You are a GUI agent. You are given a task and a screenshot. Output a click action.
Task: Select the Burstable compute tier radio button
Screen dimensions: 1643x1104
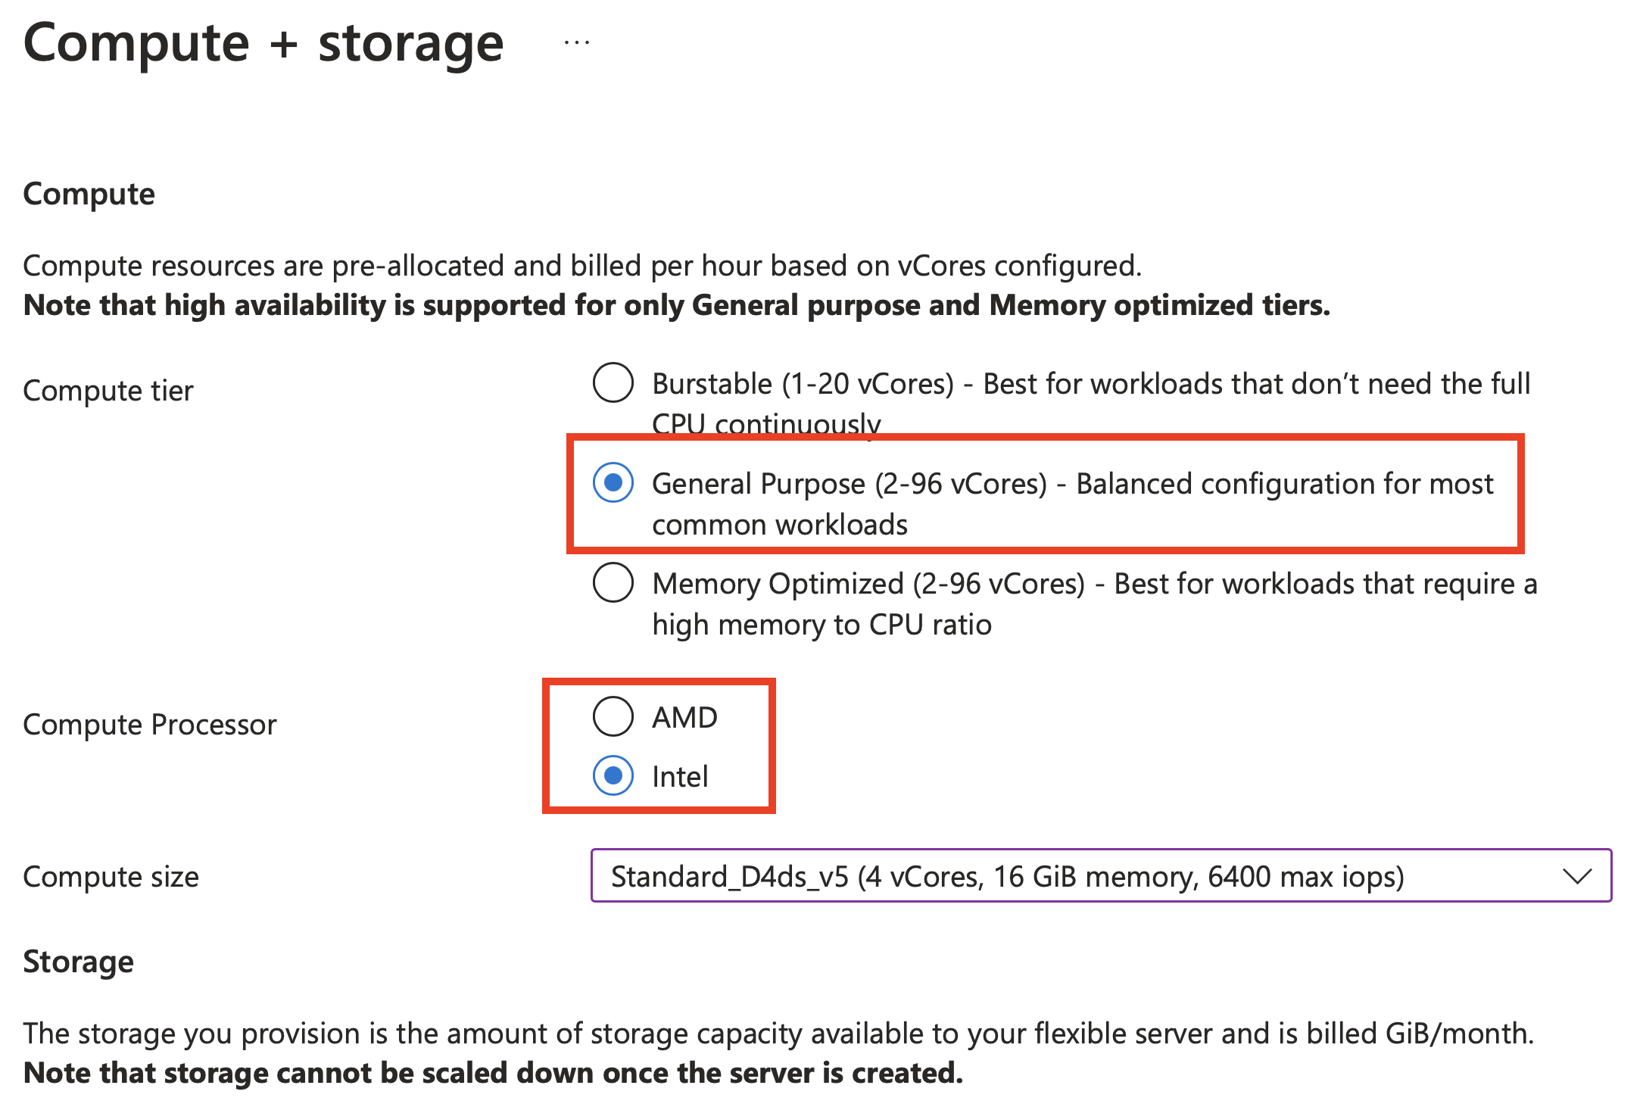[613, 382]
